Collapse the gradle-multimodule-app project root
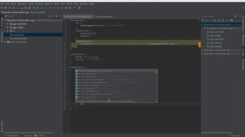This screenshot has width=245, height=137. pyautogui.click(x=5, y=20)
